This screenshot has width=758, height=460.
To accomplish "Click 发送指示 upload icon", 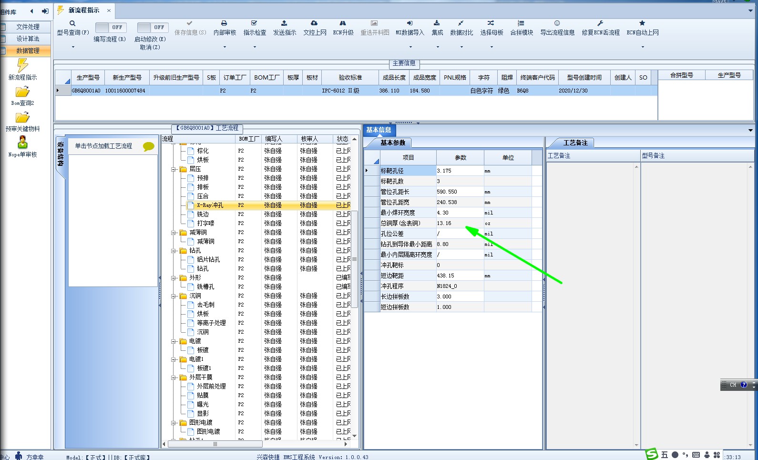I will pos(284,23).
